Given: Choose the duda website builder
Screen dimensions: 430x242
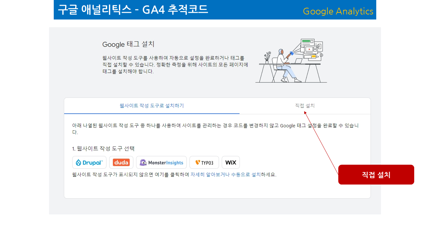Looking at the screenshot, I should [x=121, y=162].
